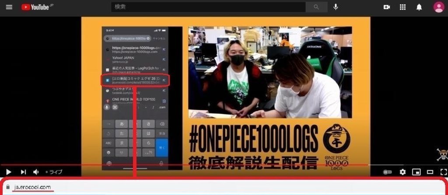This screenshot has width=448, height=195.
Task: Open the YouTube hamburger guide menu
Action: pos(9,7)
